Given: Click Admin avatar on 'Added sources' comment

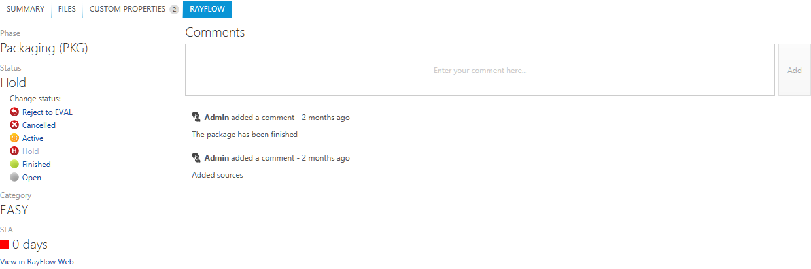Looking at the screenshot, I should coord(196,158).
